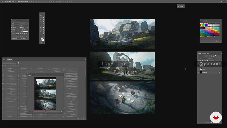
Task: Switch to the Paragraph tab
Action: click(x=19, y=21)
